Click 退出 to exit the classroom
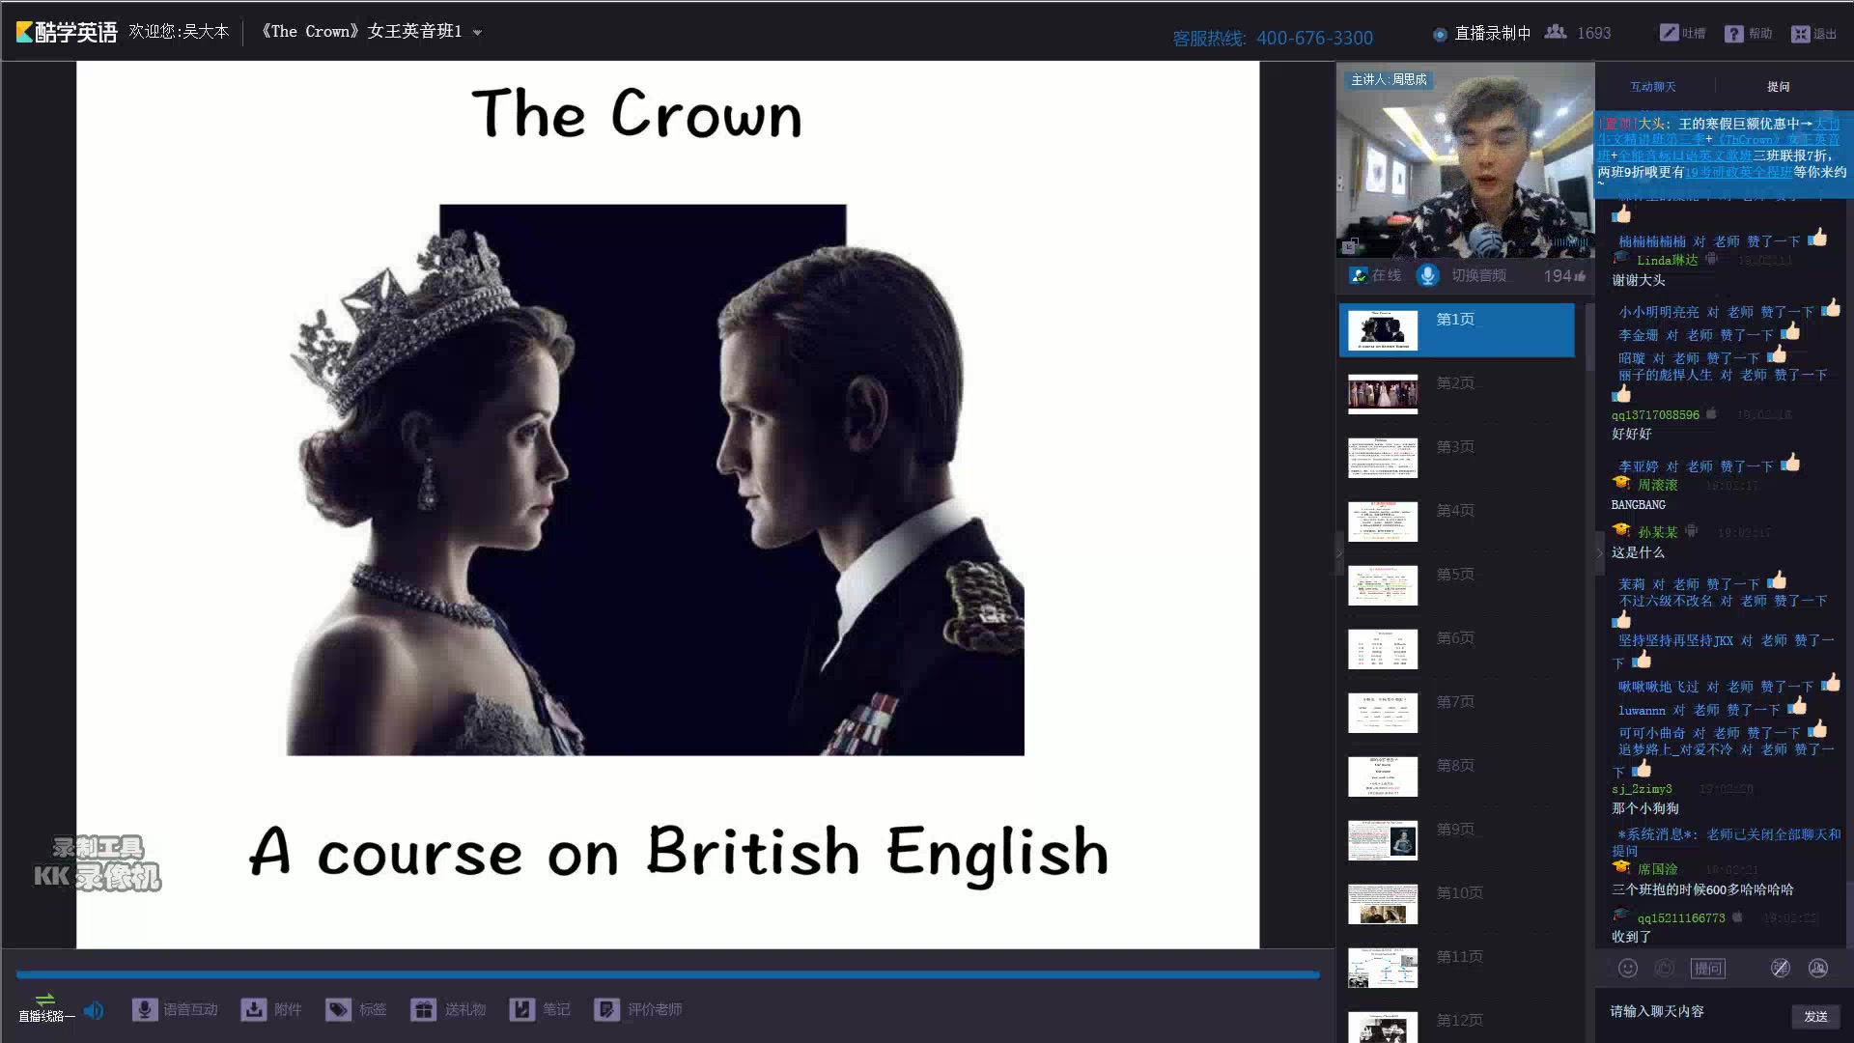The height and width of the screenshot is (1043, 1854). point(1813,33)
